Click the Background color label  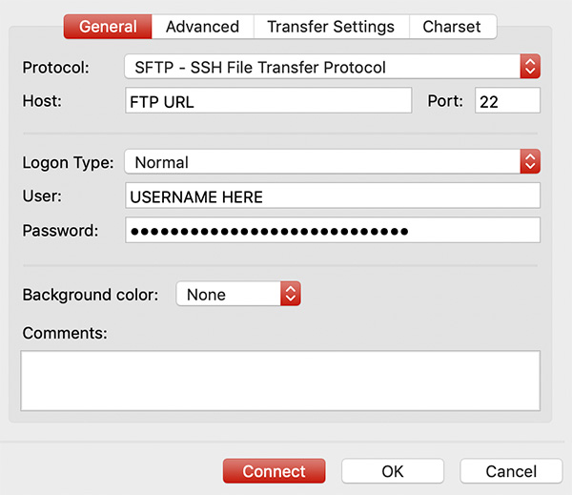[x=91, y=295]
